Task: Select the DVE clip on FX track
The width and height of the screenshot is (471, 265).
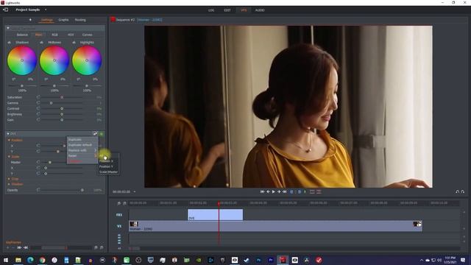Action: (216, 215)
